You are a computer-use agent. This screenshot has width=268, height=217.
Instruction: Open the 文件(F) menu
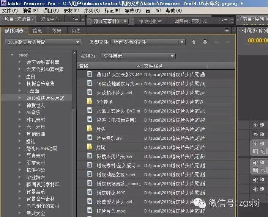(x=10, y=11)
